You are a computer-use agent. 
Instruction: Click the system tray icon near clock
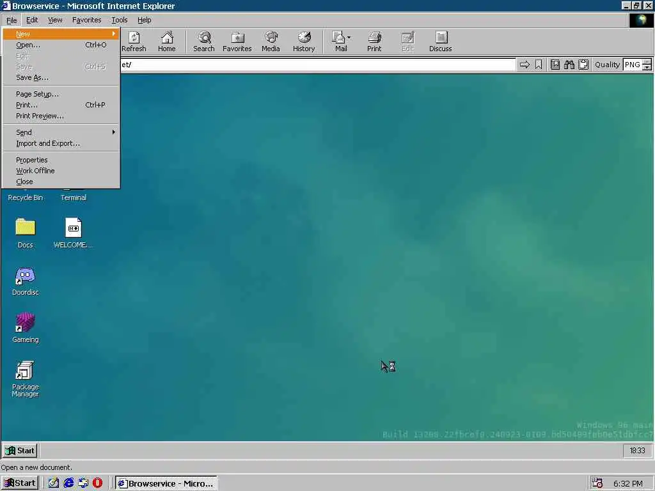[597, 483]
